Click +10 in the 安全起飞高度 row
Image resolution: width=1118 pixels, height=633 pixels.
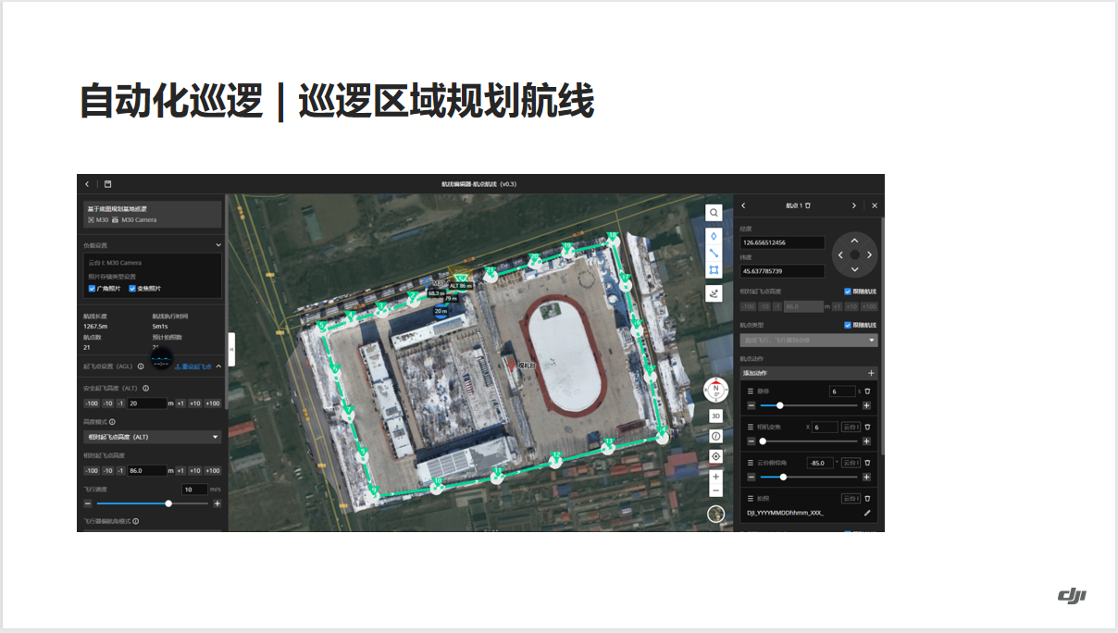(195, 403)
